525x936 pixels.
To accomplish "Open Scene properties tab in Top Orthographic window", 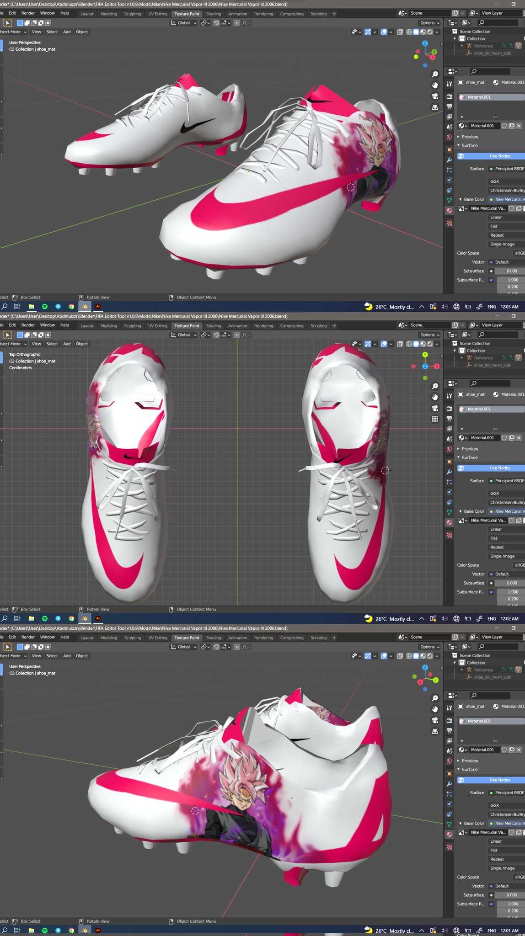I will tap(449, 439).
